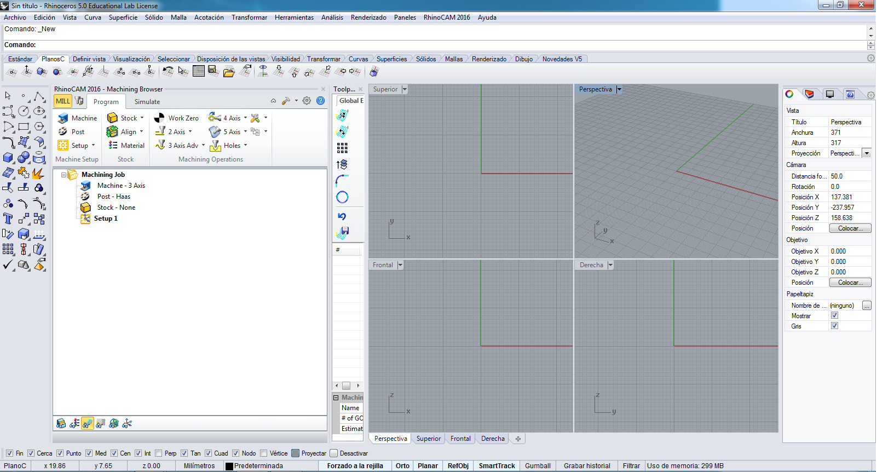This screenshot has width=877, height=472.
Task: Open the Superficie menu
Action: [x=123, y=18]
